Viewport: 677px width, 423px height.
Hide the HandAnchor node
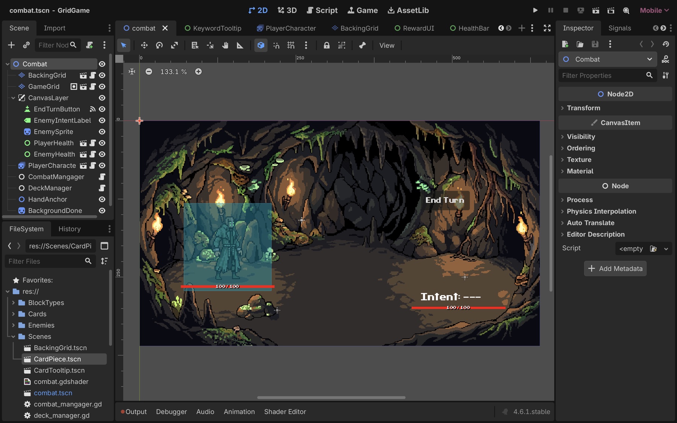pyautogui.click(x=102, y=199)
